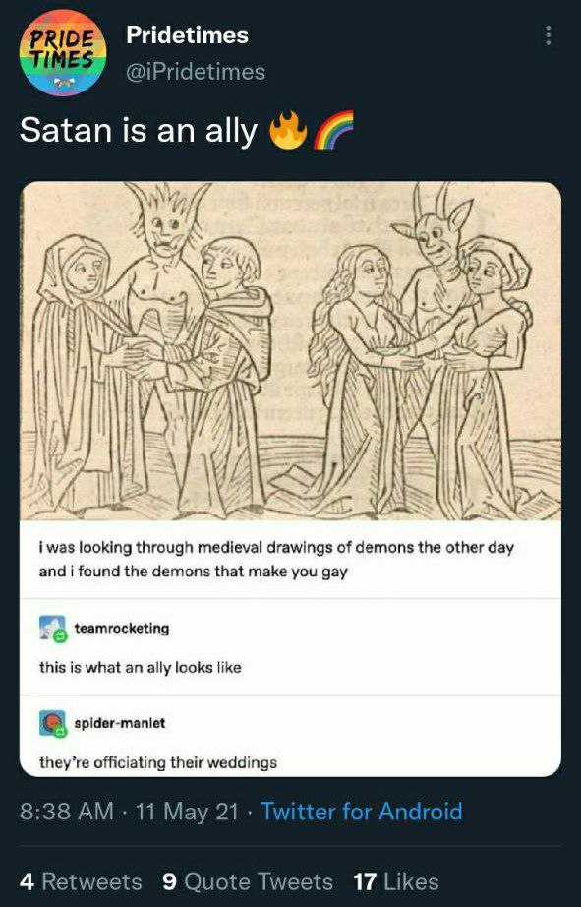The height and width of the screenshot is (907, 581).
Task: Open the teamrocketing username
Action: (x=121, y=628)
